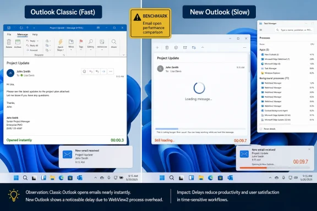This screenshot has width=317, height=211.
Task: Click the Apps (5) group header
Action: (264, 49)
